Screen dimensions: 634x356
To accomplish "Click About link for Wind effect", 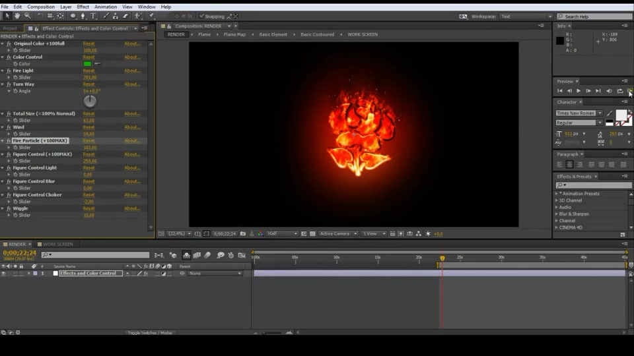I will (x=132, y=127).
